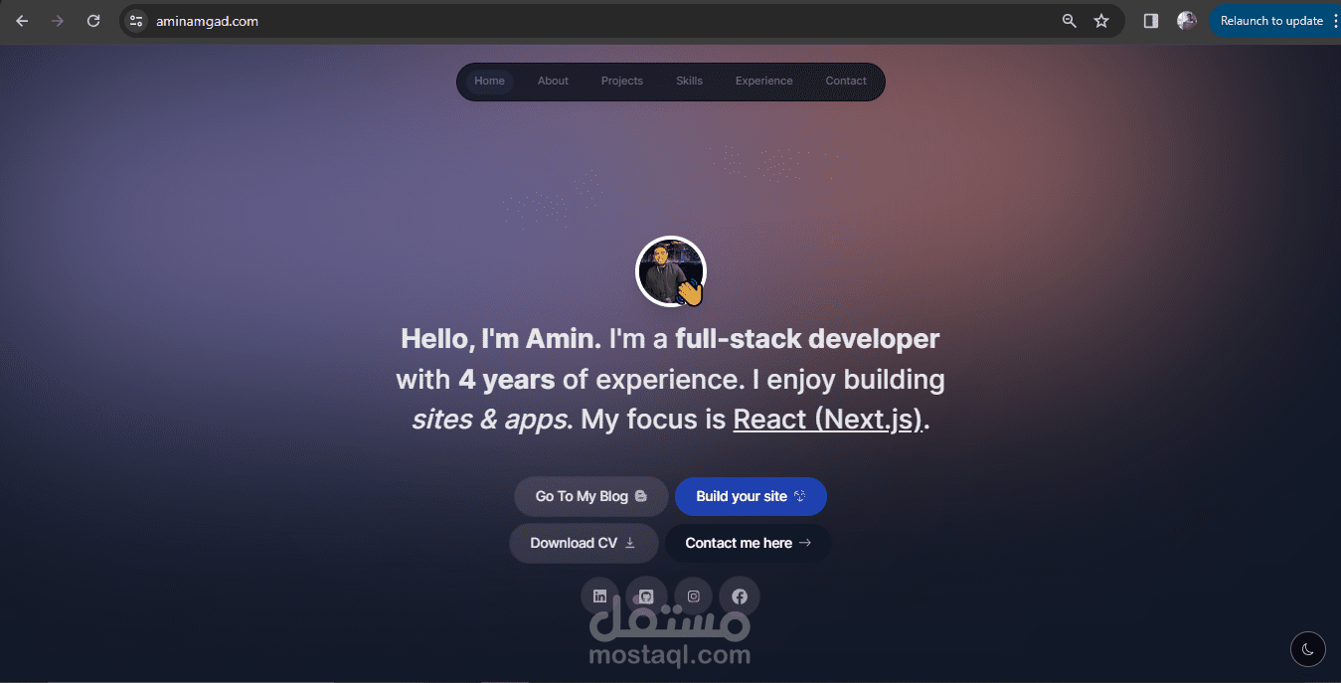
Task: Go back using the browser back arrow
Action: [x=21, y=20]
